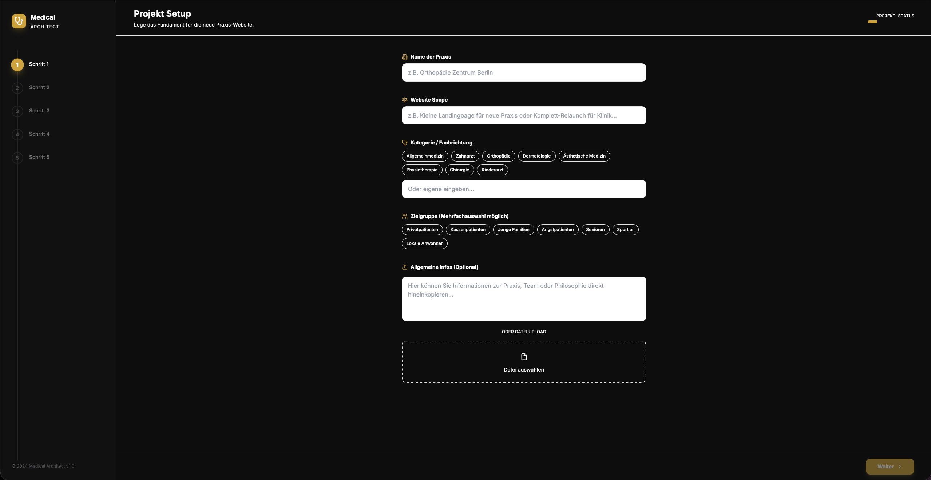Click Datei auswählen to upload a file

(x=523, y=370)
